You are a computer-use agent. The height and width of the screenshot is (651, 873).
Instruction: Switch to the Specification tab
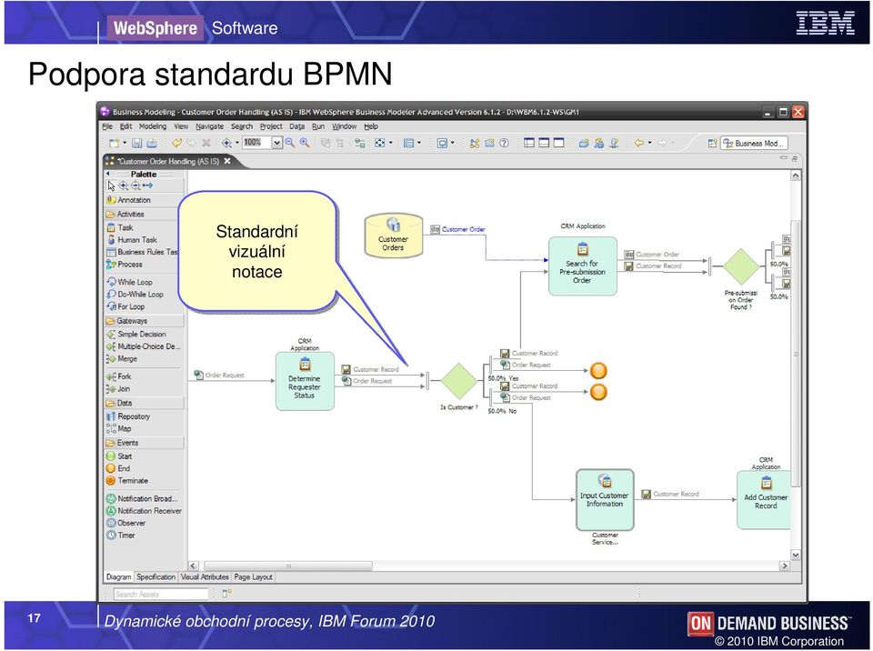pos(156,577)
